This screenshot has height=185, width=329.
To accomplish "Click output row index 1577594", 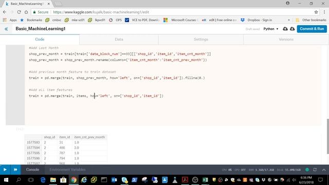I will pyautogui.click(x=33, y=147).
